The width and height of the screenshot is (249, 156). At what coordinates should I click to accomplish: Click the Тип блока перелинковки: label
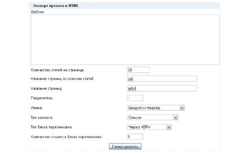coord(51,127)
